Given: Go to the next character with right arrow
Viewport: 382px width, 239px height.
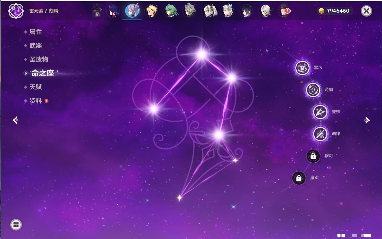Looking at the screenshot, I should [367, 120].
